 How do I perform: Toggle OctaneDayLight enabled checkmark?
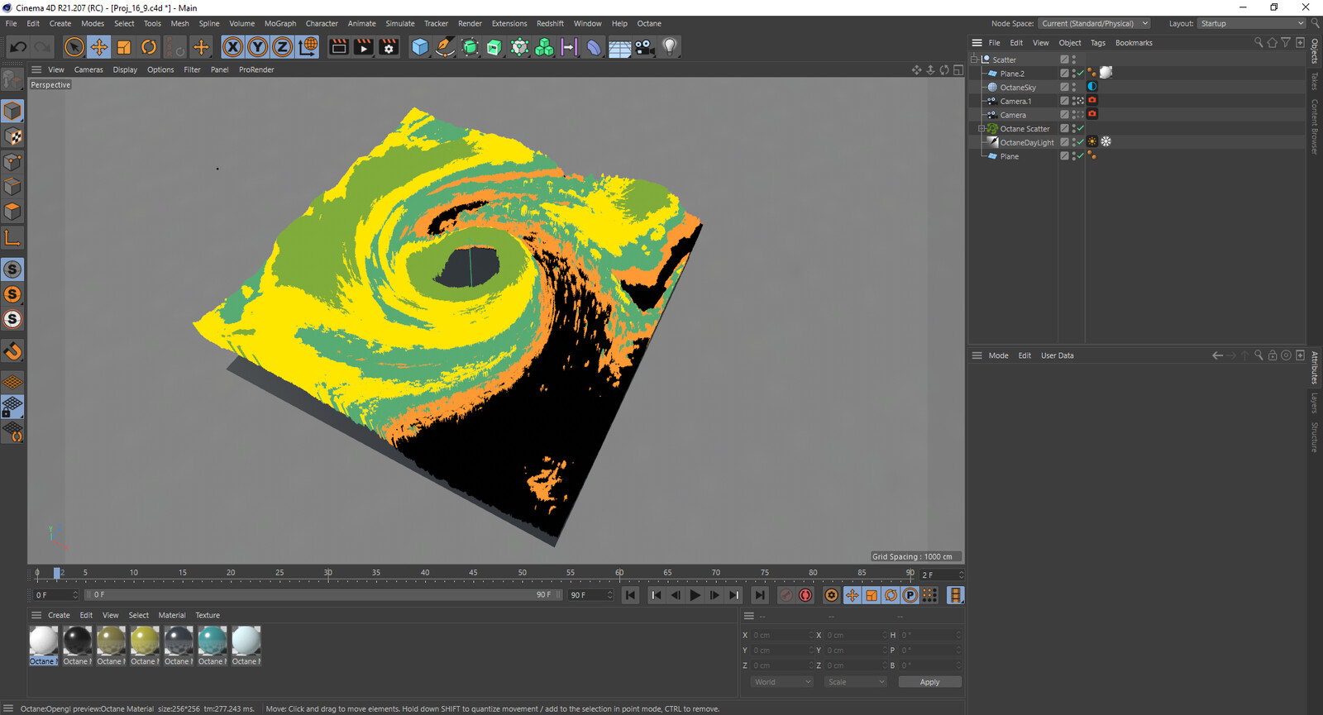[1080, 142]
